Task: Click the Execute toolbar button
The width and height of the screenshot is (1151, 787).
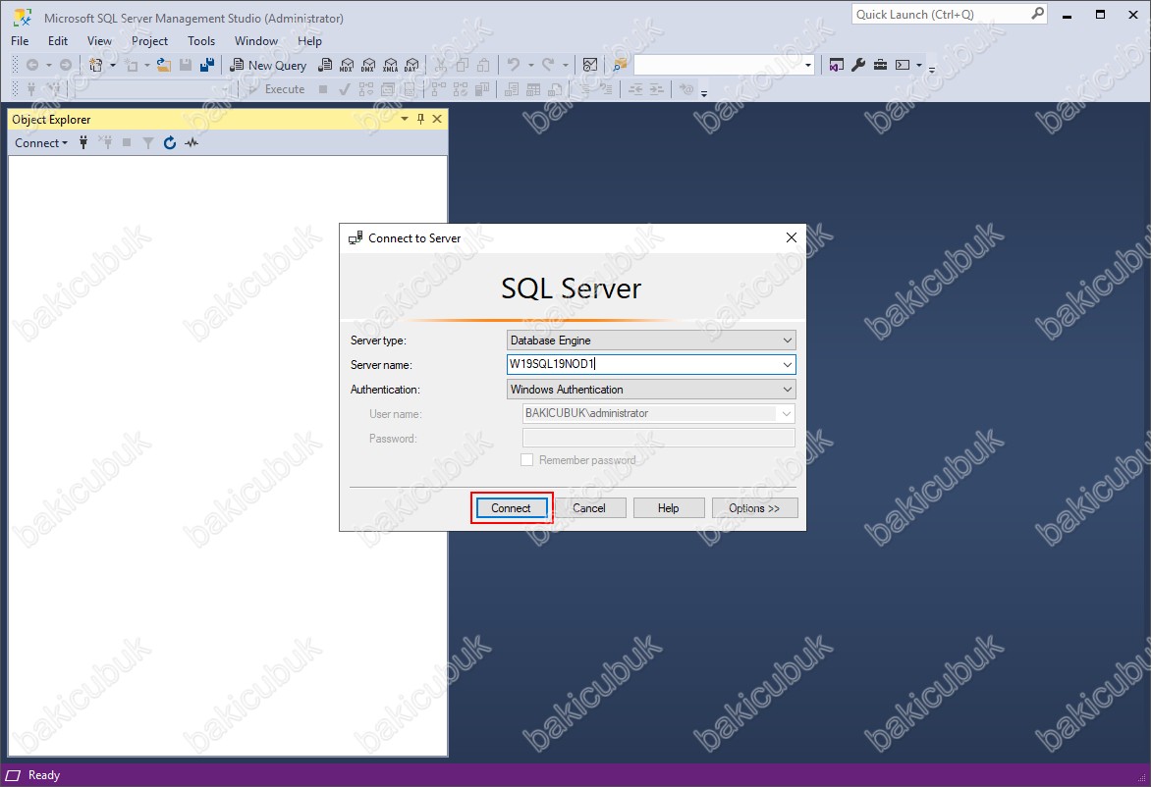Action: tap(276, 89)
